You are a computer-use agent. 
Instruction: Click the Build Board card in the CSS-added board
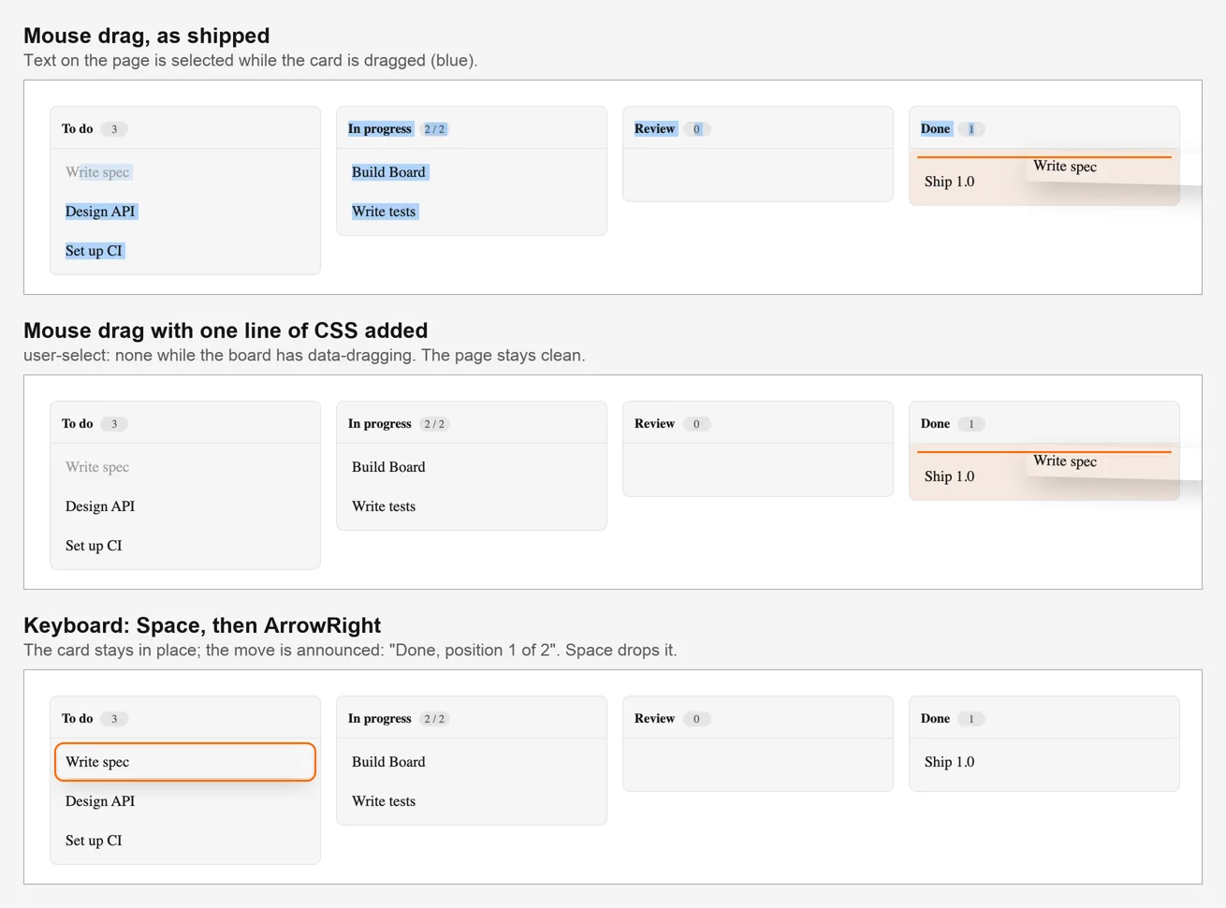coord(472,467)
